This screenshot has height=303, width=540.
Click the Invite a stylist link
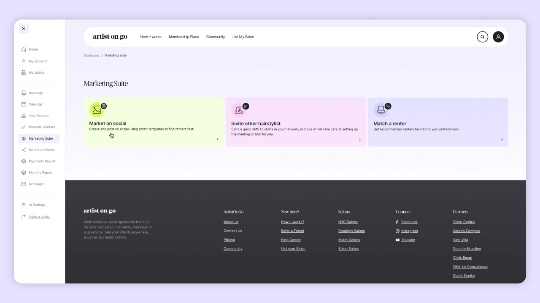tap(39, 217)
